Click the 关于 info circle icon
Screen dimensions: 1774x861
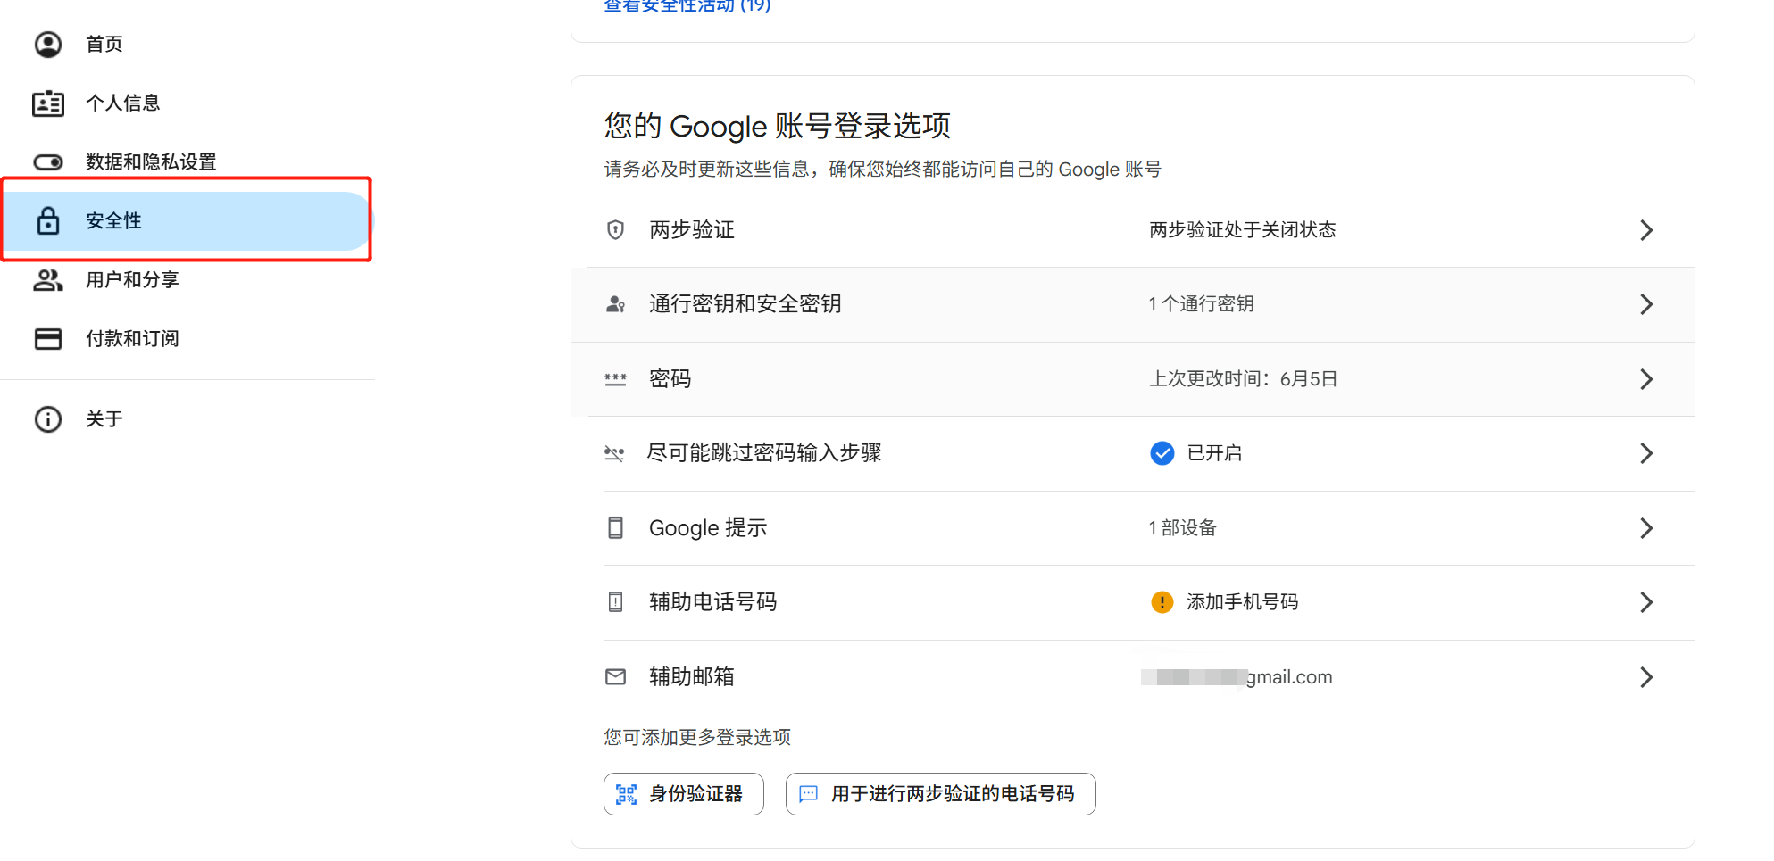tap(48, 419)
